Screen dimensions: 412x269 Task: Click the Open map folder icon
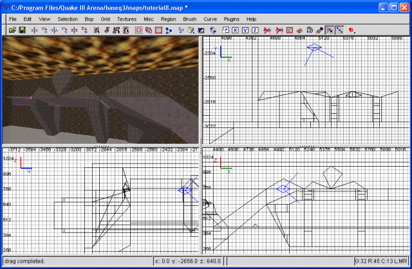click(x=12, y=30)
